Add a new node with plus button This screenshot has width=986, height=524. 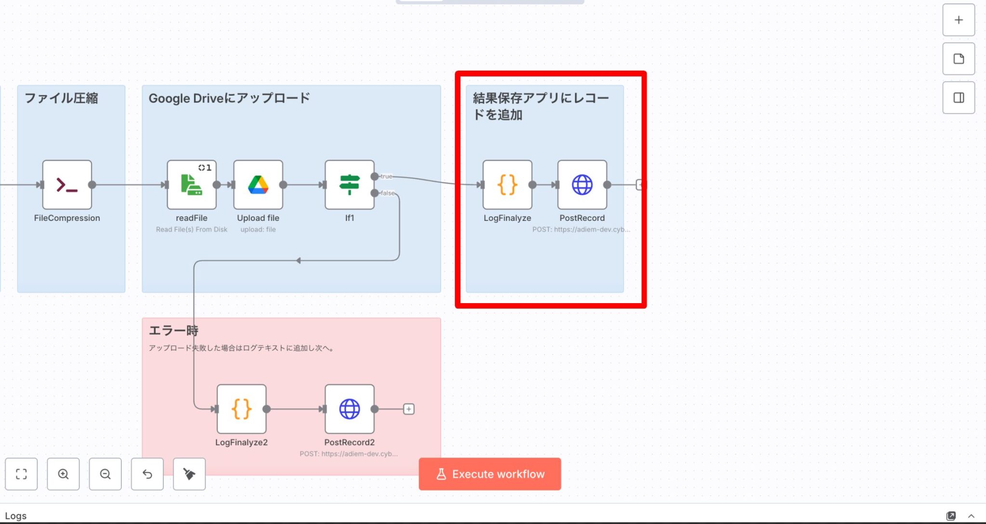click(959, 20)
